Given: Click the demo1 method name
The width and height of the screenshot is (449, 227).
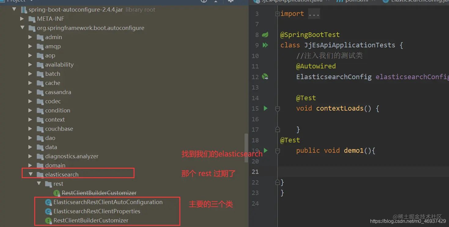Looking at the screenshot, I should (354, 151).
